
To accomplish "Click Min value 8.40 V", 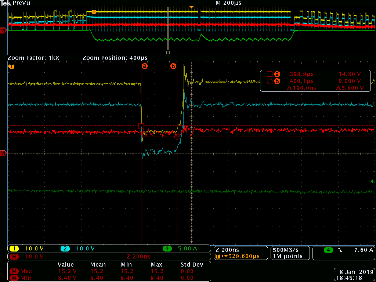I will coord(67,278).
